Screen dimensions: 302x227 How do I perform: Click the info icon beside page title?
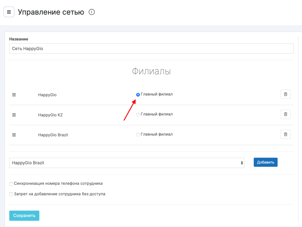pos(92,12)
